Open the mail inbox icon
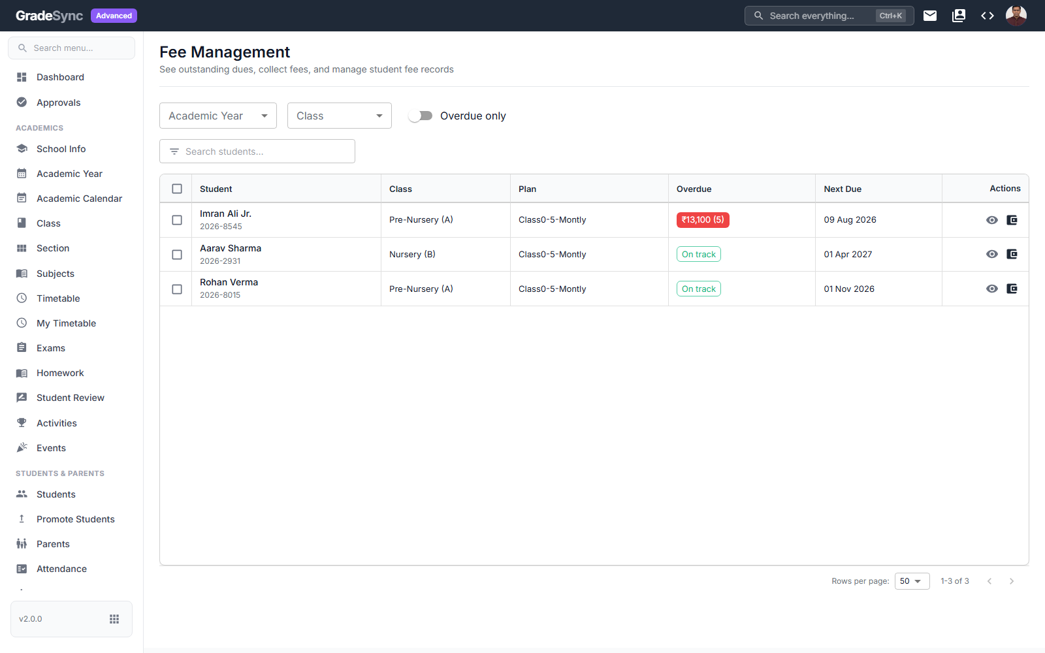The height and width of the screenshot is (653, 1045). (x=930, y=16)
